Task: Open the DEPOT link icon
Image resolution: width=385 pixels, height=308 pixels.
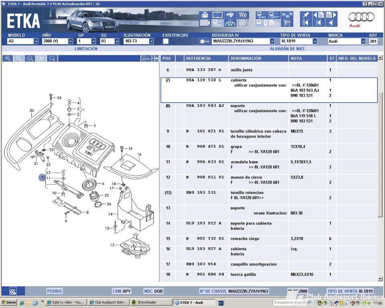Action: (x=274, y=15)
